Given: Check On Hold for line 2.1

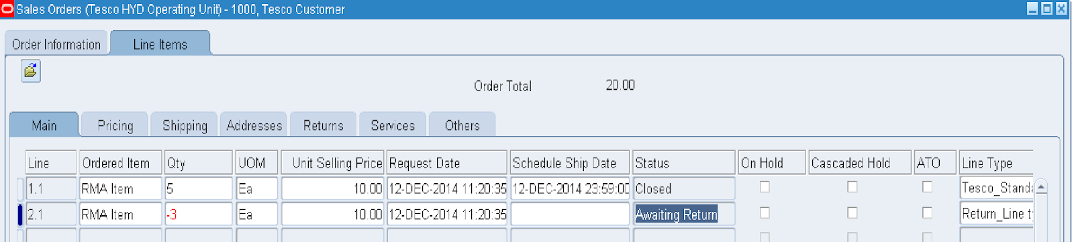Looking at the screenshot, I should (x=765, y=213).
